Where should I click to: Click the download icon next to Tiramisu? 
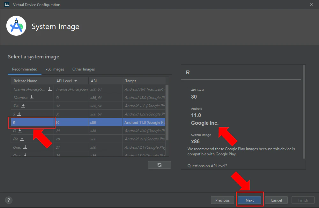coord(32,98)
